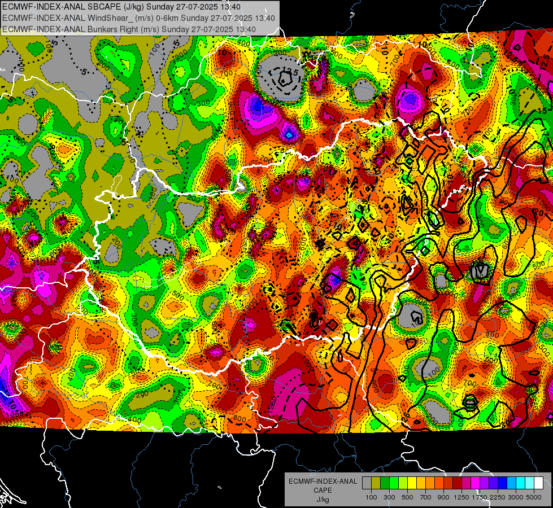Pick the olive legend swatch after 100

point(376,483)
